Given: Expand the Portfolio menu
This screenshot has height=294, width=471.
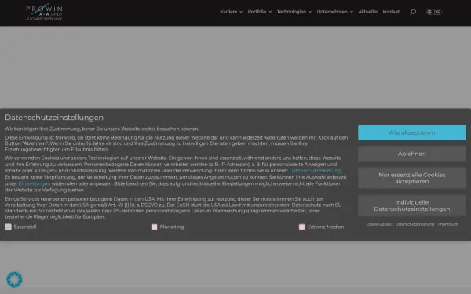Looking at the screenshot, I should tap(260, 12).
